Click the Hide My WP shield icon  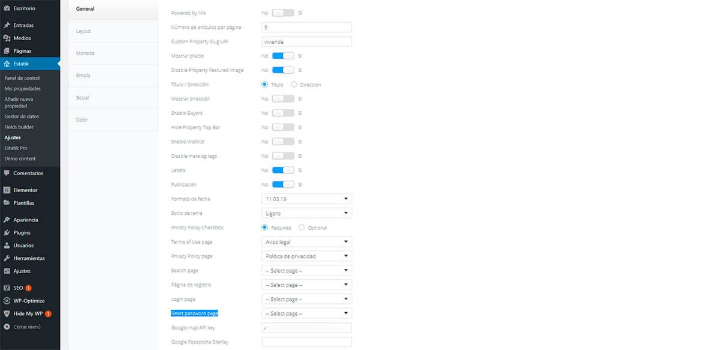point(7,314)
